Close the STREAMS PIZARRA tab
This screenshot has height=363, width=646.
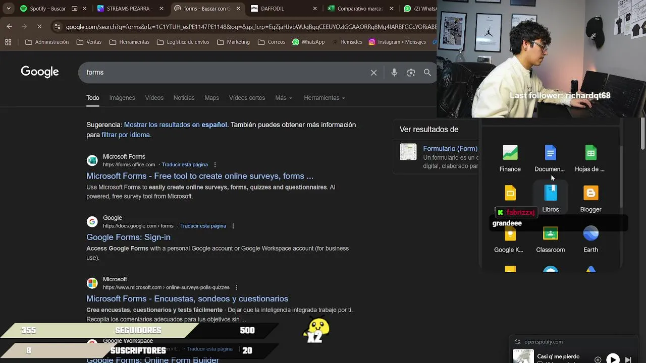point(161,9)
